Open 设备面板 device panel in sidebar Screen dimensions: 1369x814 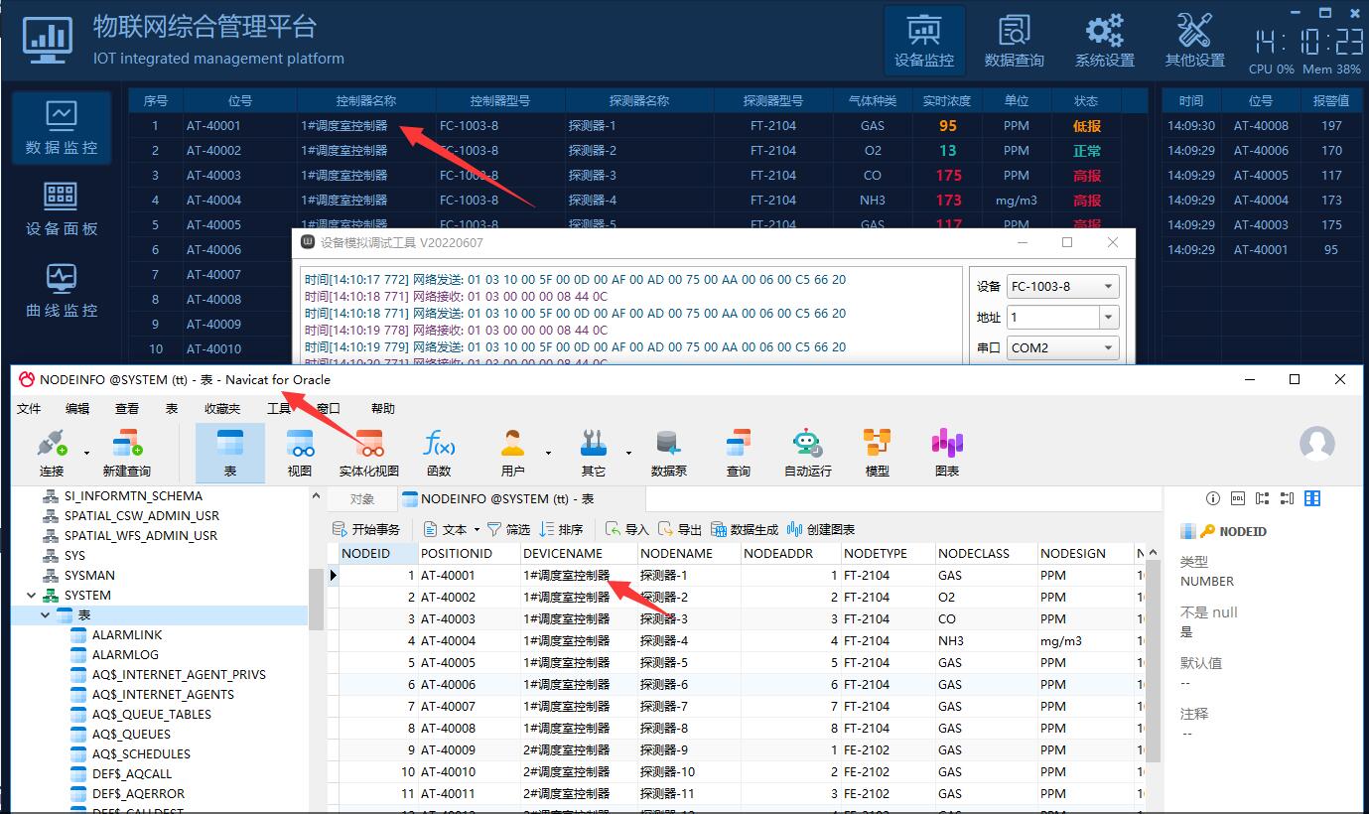pos(62,209)
